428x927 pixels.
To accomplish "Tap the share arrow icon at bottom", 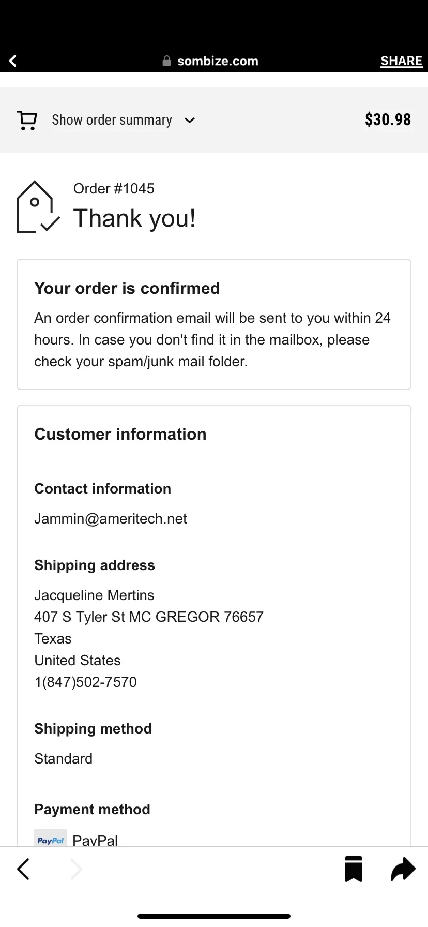I will pyautogui.click(x=403, y=869).
